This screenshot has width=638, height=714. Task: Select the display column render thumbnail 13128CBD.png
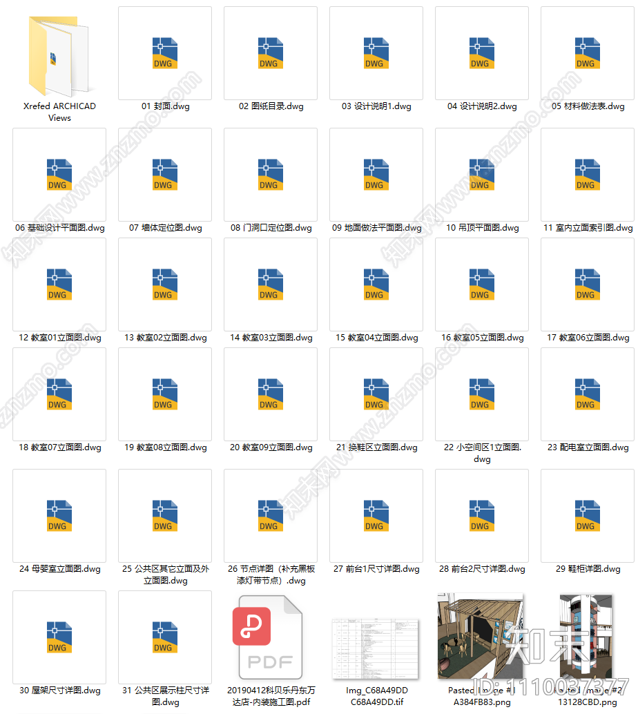tap(586, 636)
